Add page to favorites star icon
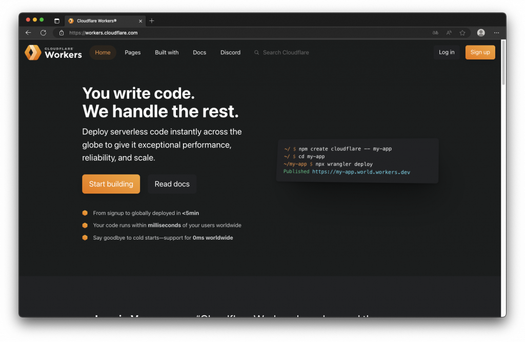The height and width of the screenshot is (342, 525). click(462, 33)
